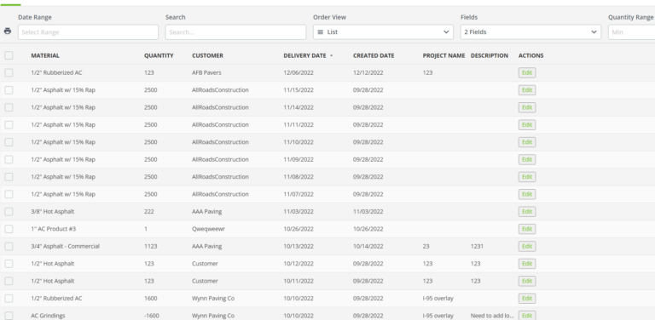655x320 pixels.
Task: Click the Description column header
Action: click(490, 55)
